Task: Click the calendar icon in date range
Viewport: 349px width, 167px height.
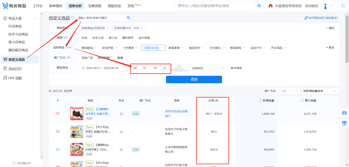Action: (83, 68)
